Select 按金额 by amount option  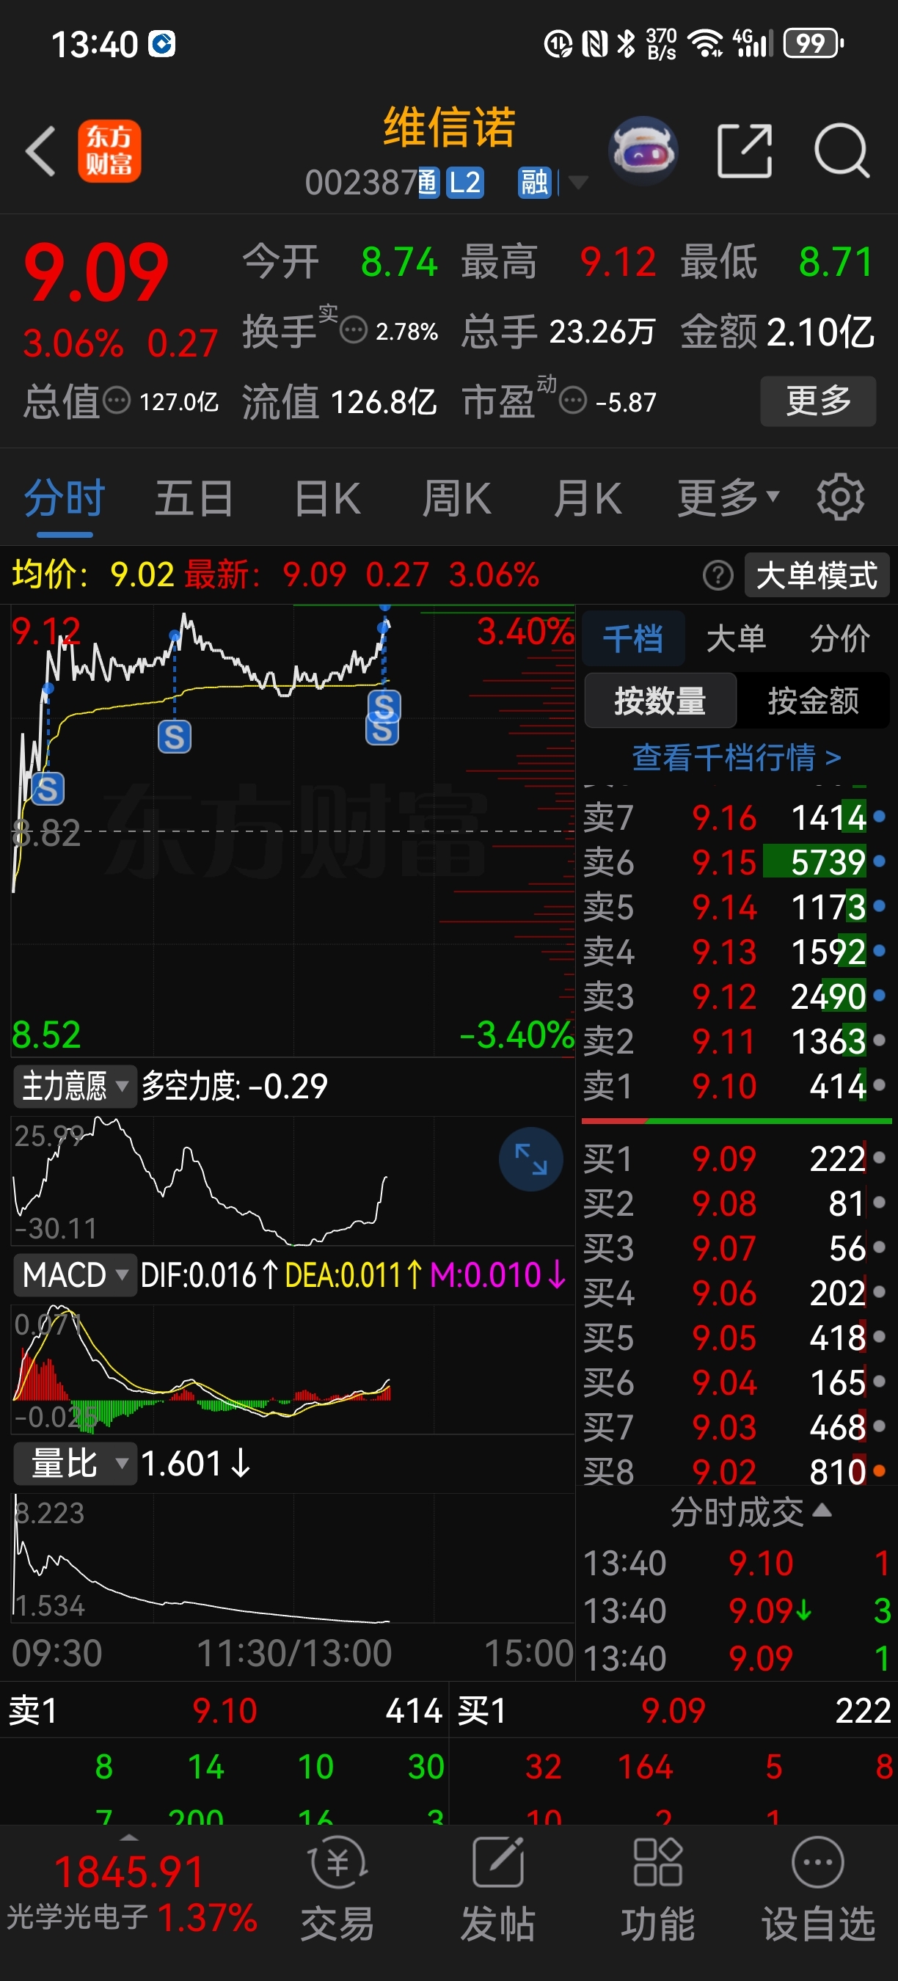[x=814, y=701]
